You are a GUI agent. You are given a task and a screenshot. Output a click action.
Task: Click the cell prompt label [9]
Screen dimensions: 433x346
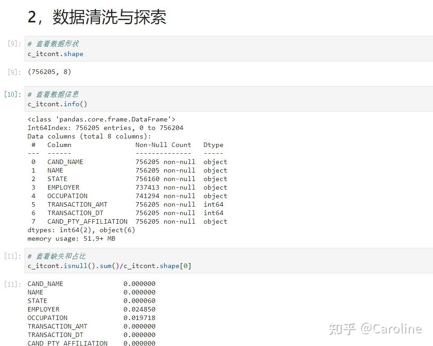(12, 43)
